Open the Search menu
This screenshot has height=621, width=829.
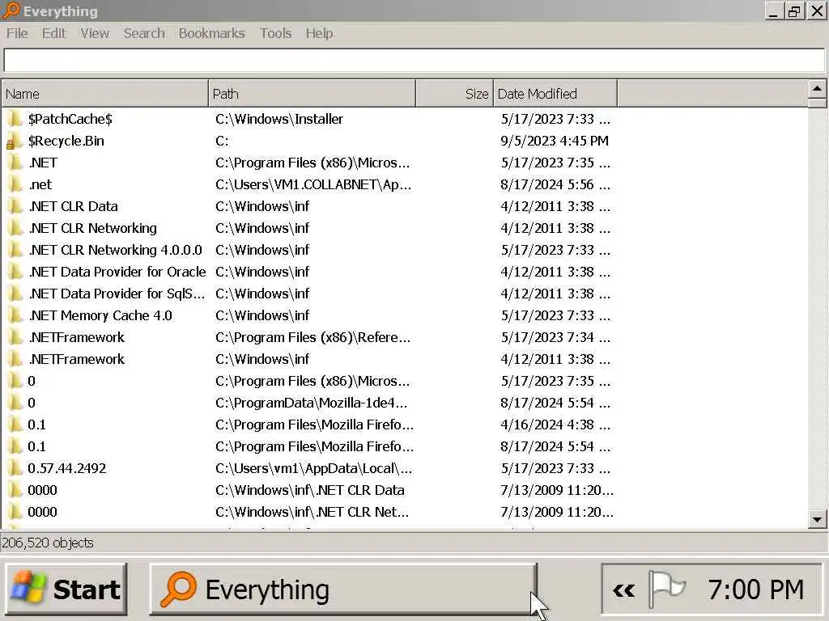coord(144,33)
